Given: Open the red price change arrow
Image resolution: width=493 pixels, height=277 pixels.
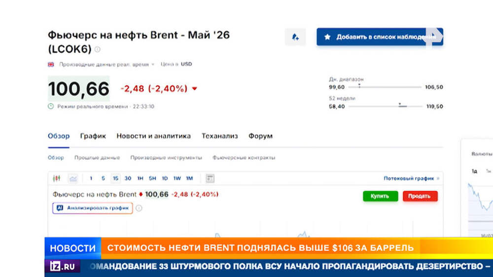Looking at the screenshot, I should (194, 89).
